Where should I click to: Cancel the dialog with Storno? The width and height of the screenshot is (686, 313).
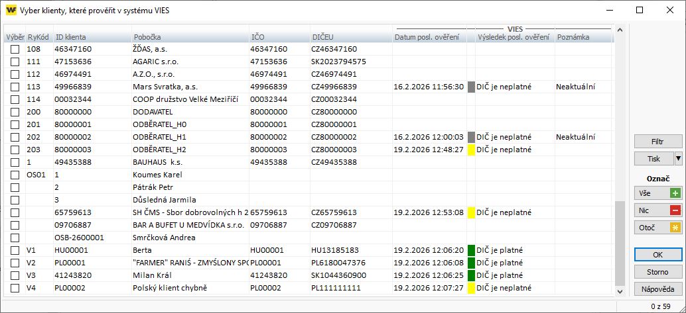(x=657, y=272)
